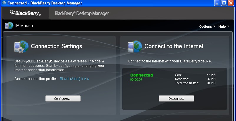Click the 00:00:07 connection timer
The height and width of the screenshot is (121, 236).
(136, 79)
